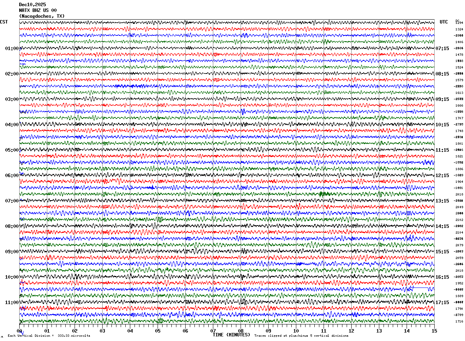This screenshot has height=341, width=465.
Task: Select the 04:00 CST time label
Action: 12,125
